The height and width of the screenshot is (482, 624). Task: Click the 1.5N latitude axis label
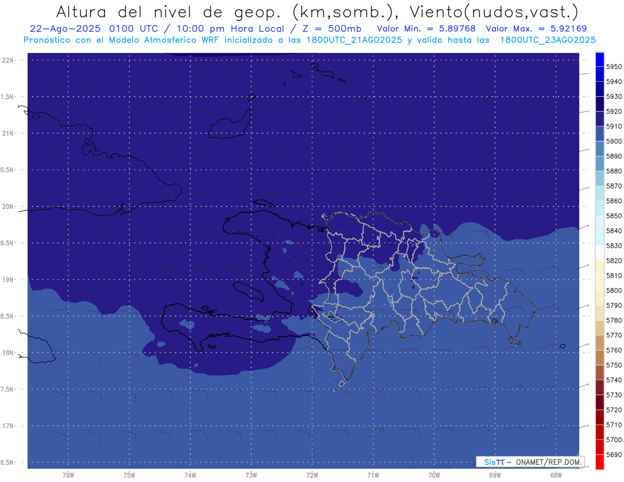[x=8, y=97]
